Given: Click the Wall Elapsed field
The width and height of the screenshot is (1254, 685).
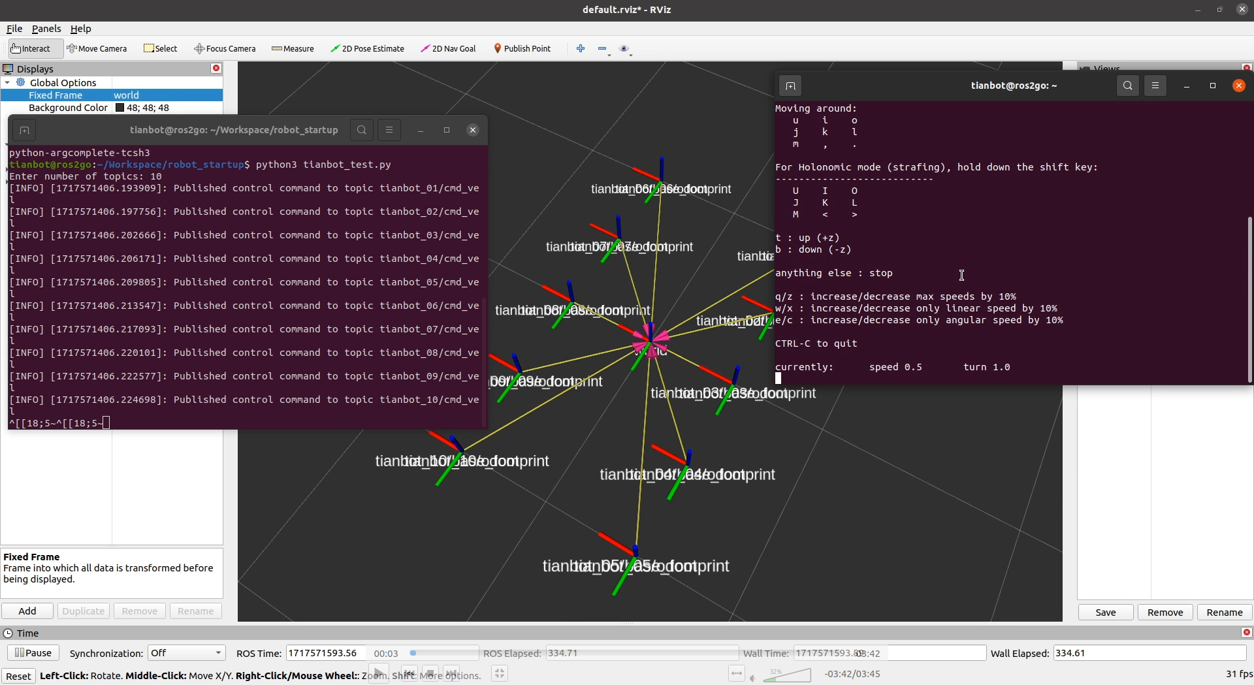Looking at the screenshot, I should (x=1149, y=653).
